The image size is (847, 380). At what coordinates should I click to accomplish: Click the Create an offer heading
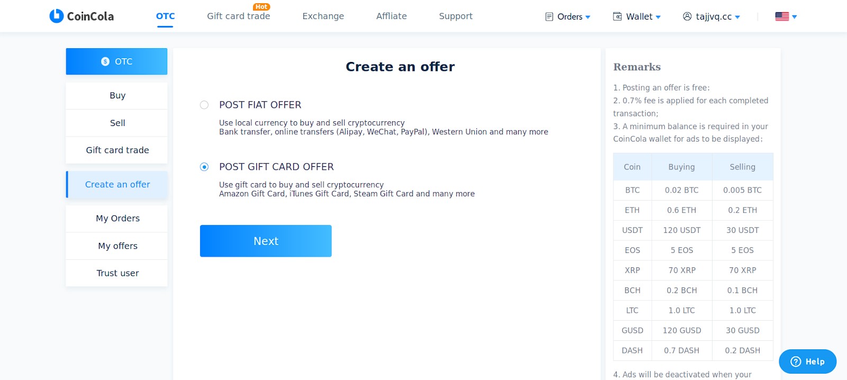coord(400,67)
